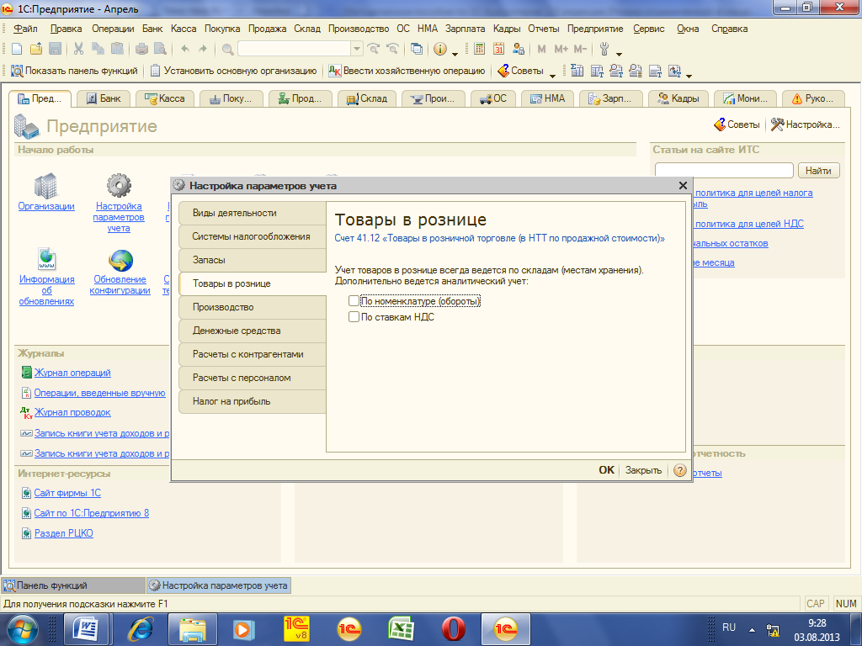The image size is (862, 646).
Task: Expand the search field dropdown arrow
Action: (x=357, y=49)
